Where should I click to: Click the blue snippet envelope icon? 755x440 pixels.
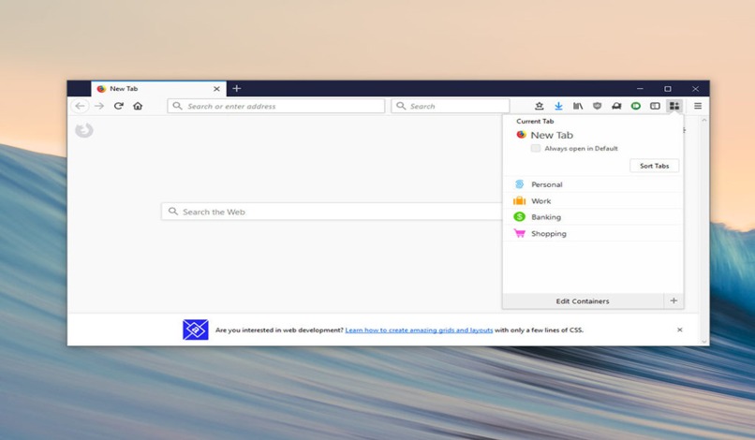196,330
